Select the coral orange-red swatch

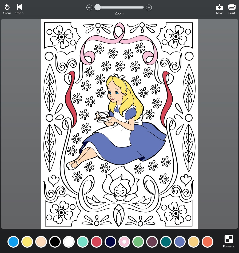pyautogui.click(x=207, y=242)
